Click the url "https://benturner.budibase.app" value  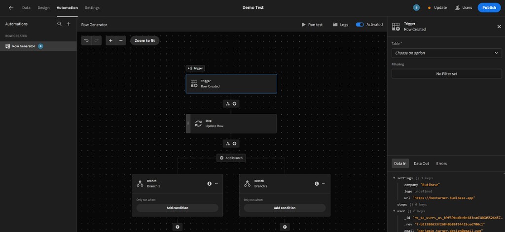pyautogui.click(x=443, y=198)
